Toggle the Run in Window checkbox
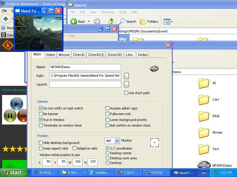 pyautogui.click(x=41, y=120)
